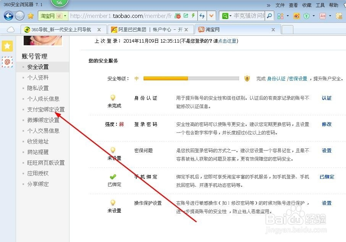Image resolution: width=346 pixels, height=242 pixels.
Task: Click the red blocked-popup icon in address bar
Action: (178, 16)
